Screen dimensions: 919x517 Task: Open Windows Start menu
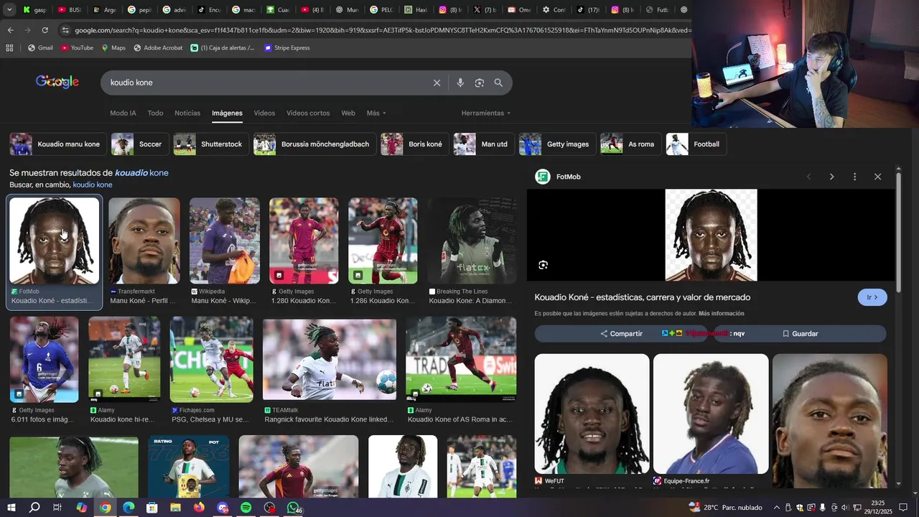[11, 508]
